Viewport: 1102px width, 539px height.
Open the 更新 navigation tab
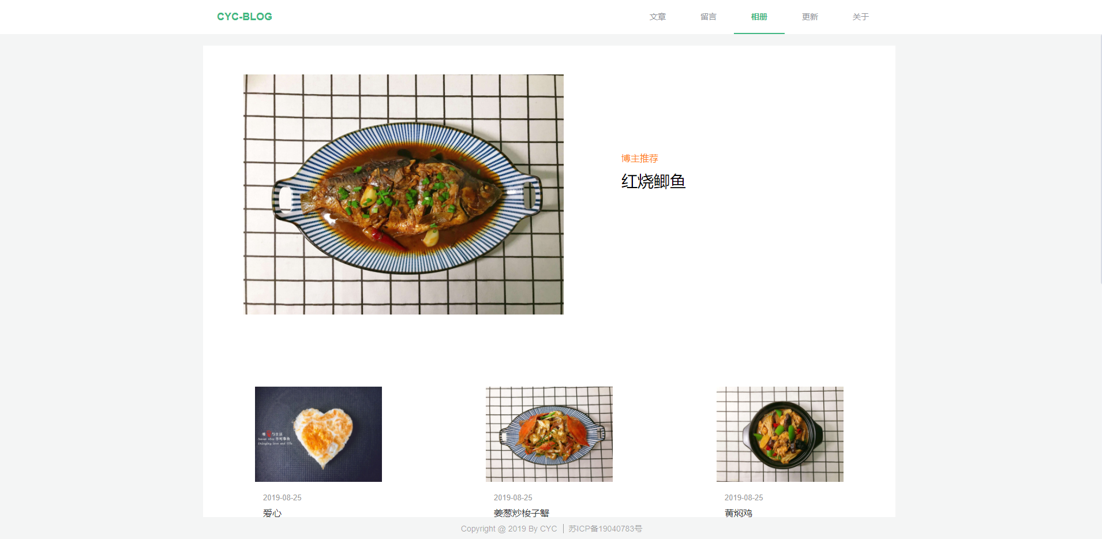click(810, 17)
